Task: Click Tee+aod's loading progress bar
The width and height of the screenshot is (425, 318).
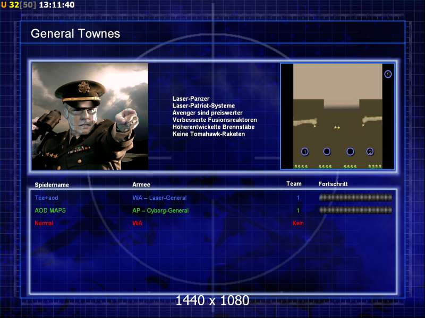Action: [355, 198]
